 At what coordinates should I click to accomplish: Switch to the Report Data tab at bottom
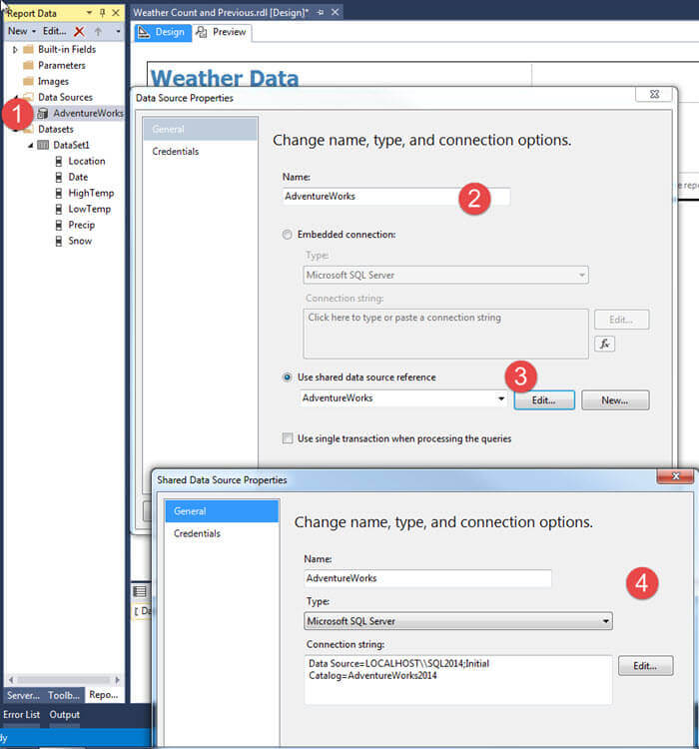(104, 695)
